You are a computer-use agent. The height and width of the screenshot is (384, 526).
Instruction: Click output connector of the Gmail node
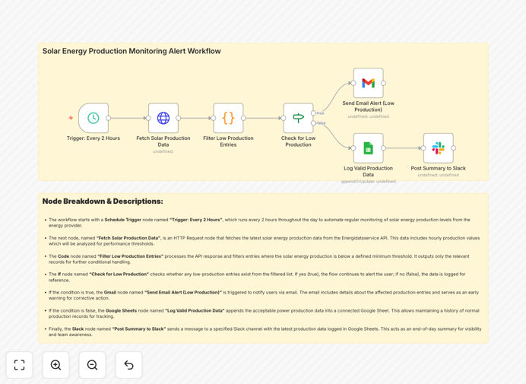[383, 83]
